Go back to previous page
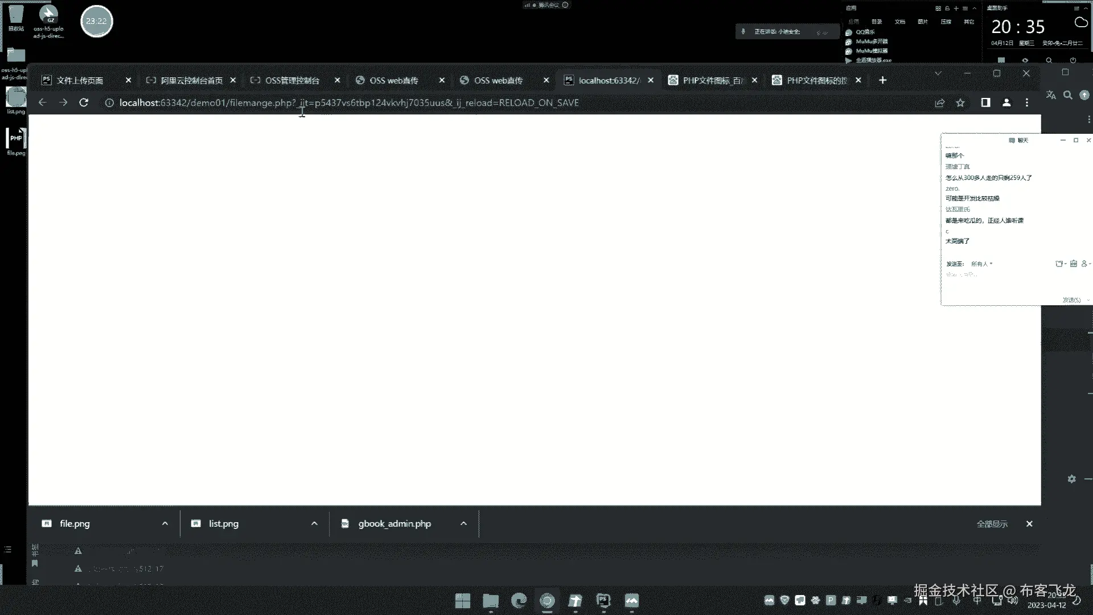Viewport: 1093px width, 615px height. coord(42,102)
